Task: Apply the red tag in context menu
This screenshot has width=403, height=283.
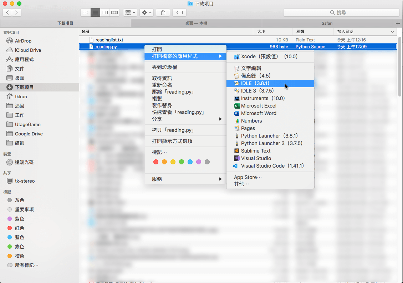Action: (x=156, y=162)
